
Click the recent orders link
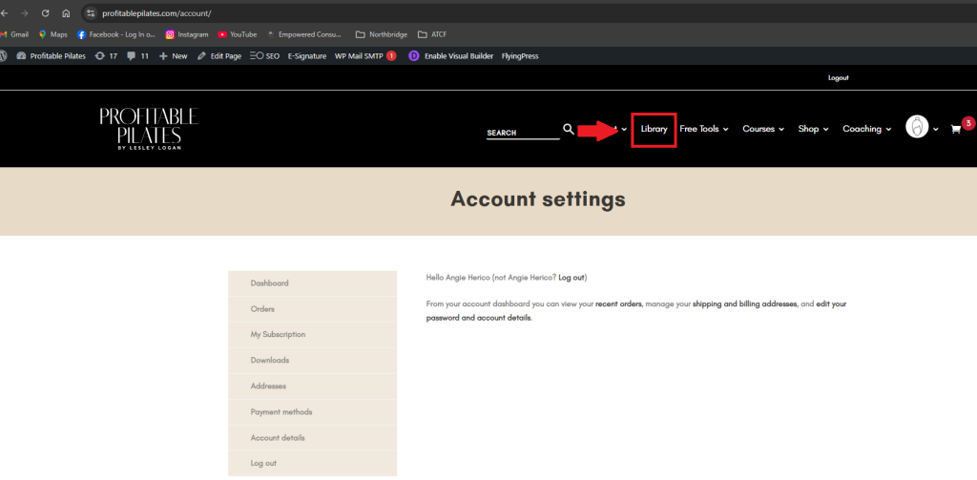pyautogui.click(x=617, y=303)
